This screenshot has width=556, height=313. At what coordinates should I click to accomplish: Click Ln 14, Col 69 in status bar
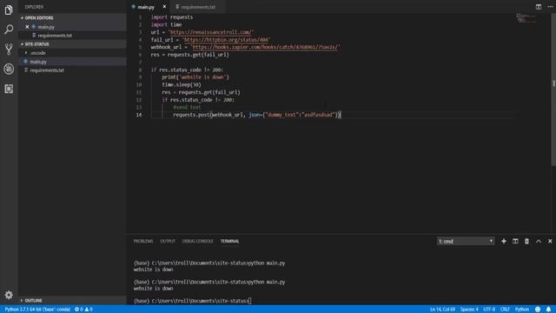pyautogui.click(x=442, y=310)
